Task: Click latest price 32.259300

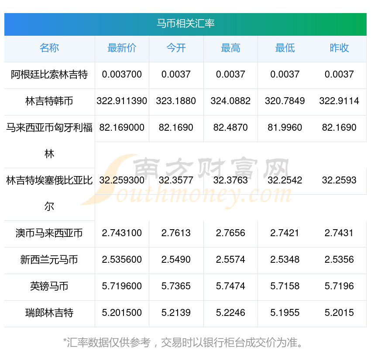Action: click(x=122, y=180)
